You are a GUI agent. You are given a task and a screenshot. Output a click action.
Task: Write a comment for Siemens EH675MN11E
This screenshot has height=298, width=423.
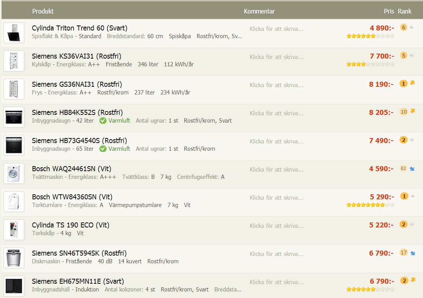[x=276, y=282]
